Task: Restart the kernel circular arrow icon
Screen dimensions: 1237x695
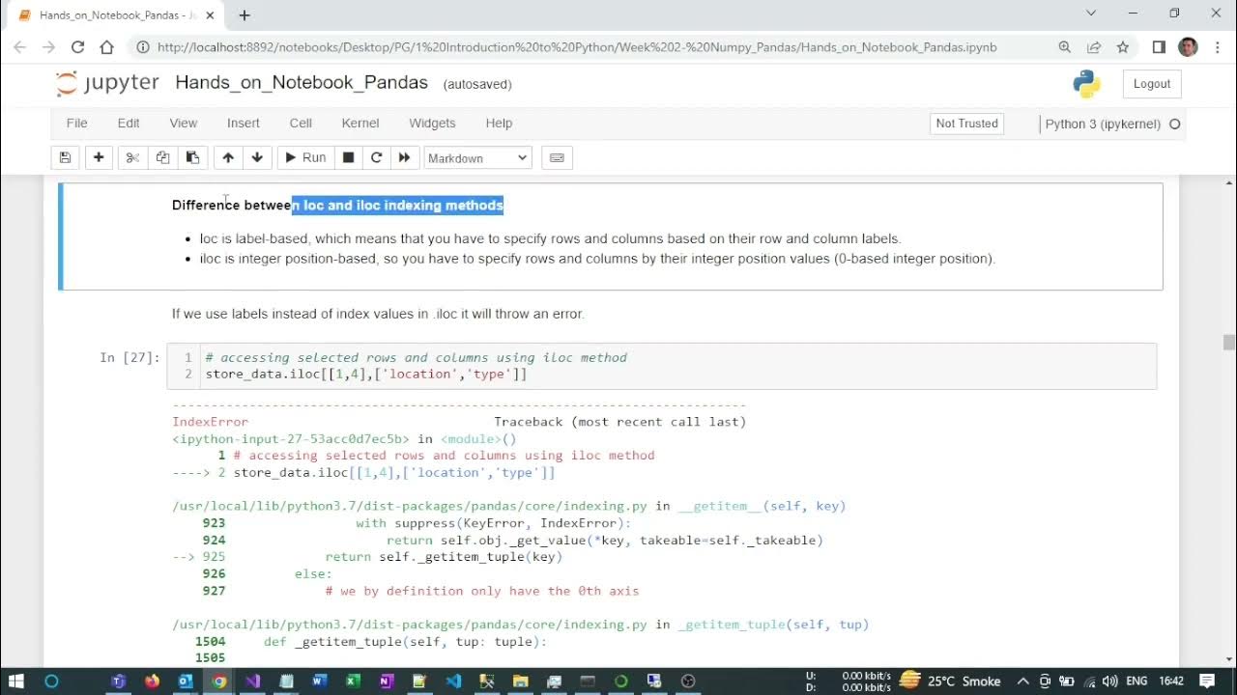Action: click(377, 157)
